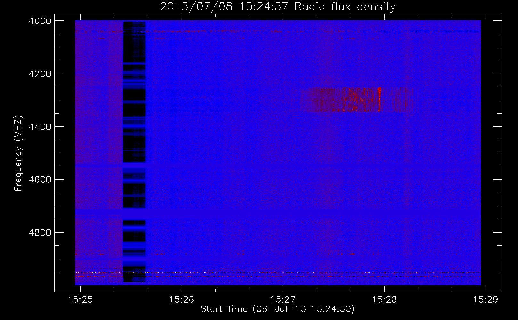Click the 4000 frequency tick label
This screenshot has height=320, width=518.
[40, 21]
